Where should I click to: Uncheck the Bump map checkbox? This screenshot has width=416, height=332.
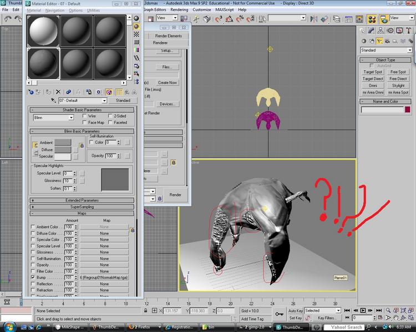(x=33, y=277)
